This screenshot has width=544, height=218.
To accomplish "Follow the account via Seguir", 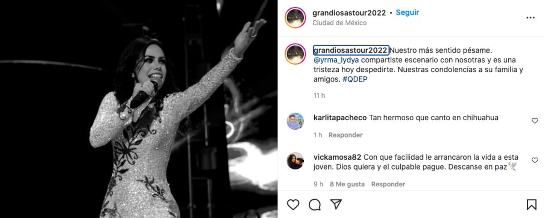I will click(408, 13).
